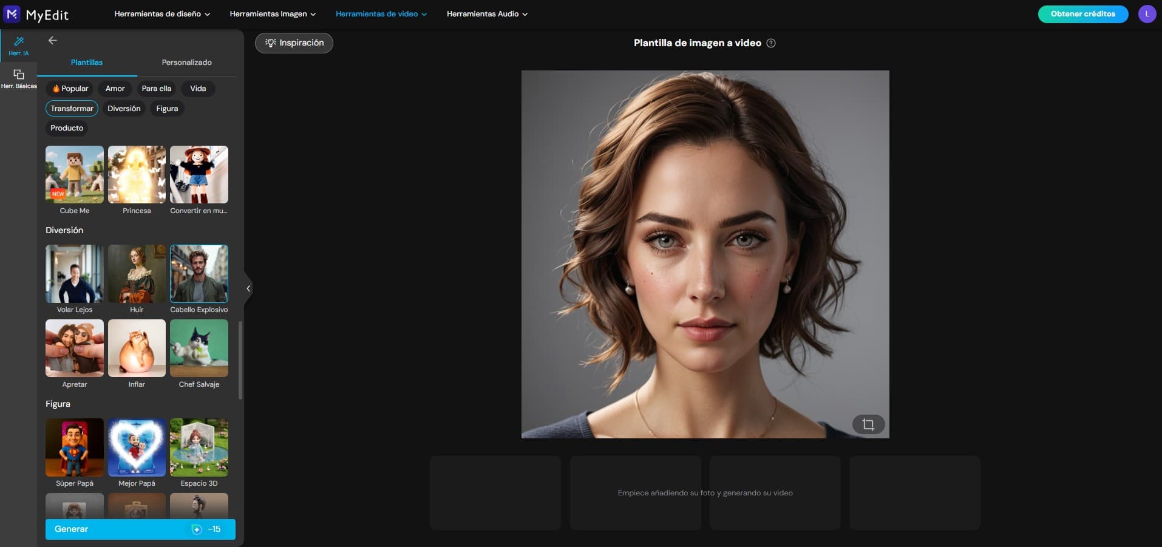Open help icon beside Plantilla de imagen a video

point(771,43)
